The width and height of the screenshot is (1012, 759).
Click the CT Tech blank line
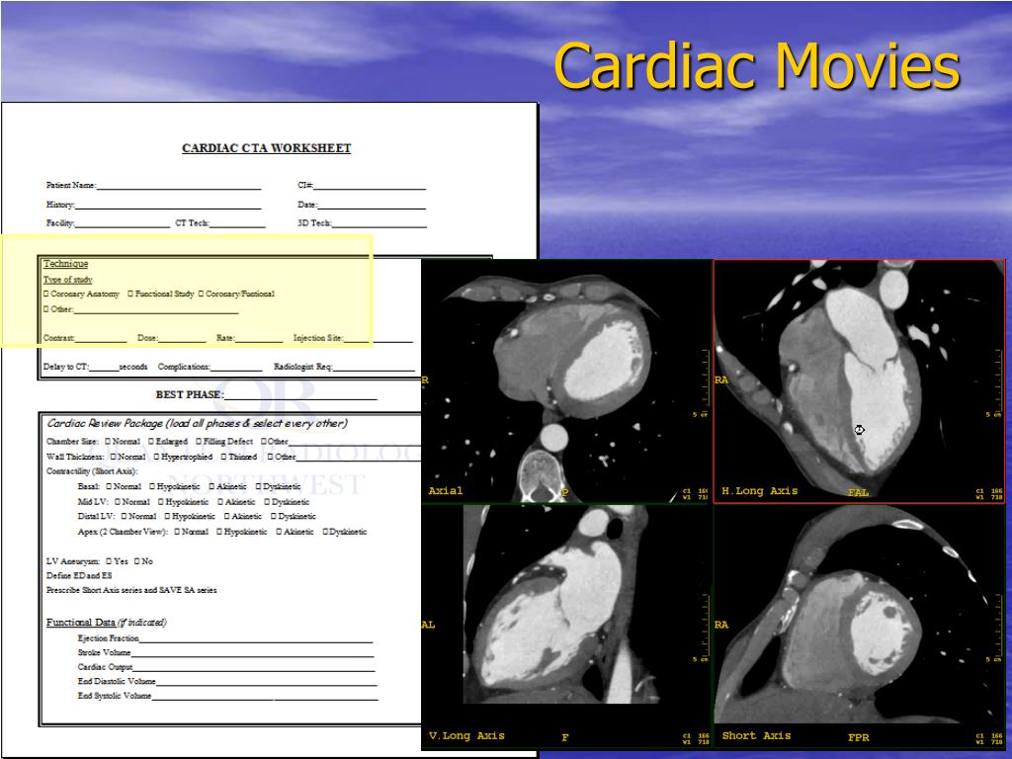(237, 225)
